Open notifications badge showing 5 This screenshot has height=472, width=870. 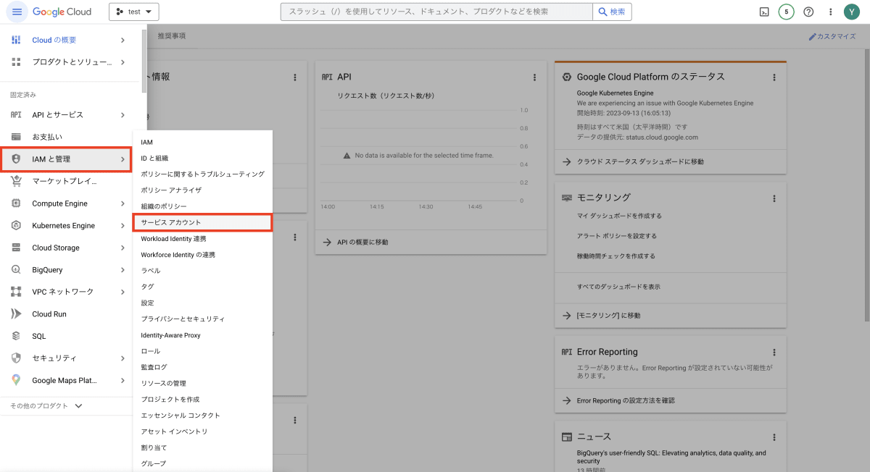coord(787,12)
